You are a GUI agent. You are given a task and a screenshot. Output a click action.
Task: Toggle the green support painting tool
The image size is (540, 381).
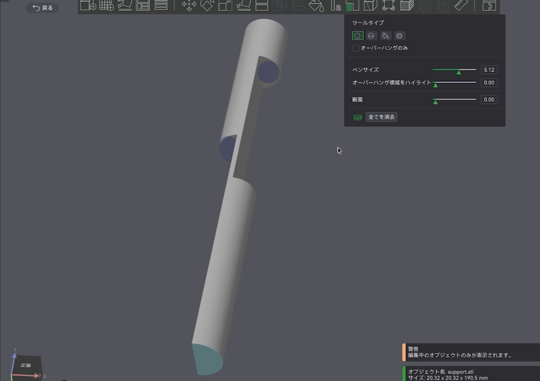pyautogui.click(x=352, y=5)
